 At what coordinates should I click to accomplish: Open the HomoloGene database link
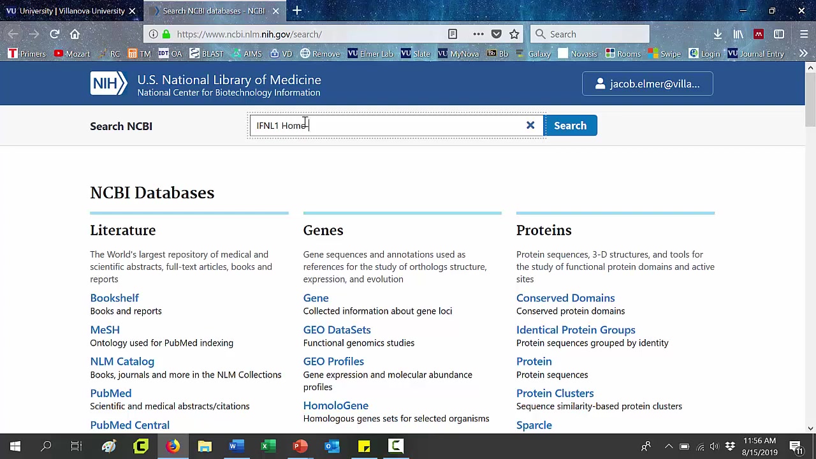point(336,405)
